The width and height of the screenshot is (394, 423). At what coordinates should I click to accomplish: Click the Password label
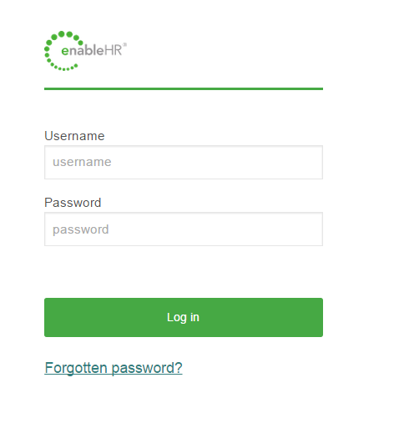point(73,203)
